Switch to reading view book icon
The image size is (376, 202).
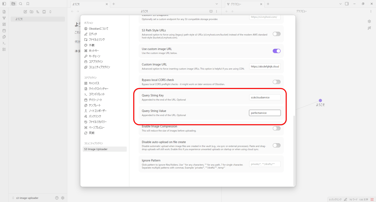[x=211, y=11]
